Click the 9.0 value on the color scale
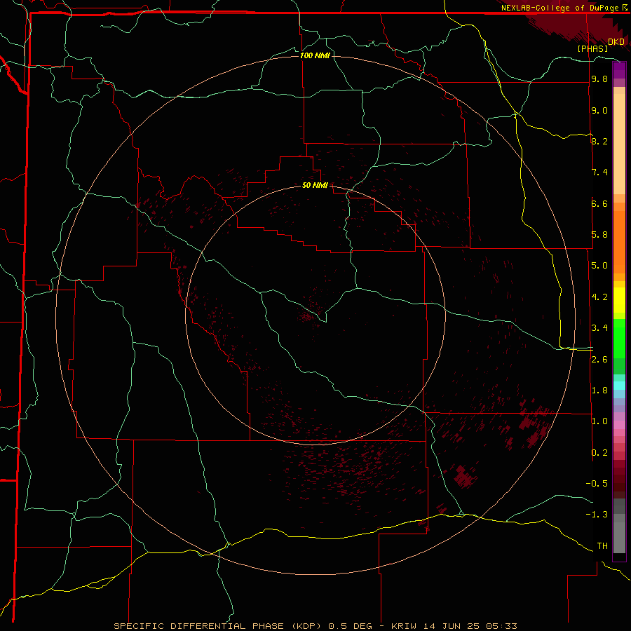Screen dimensions: 631x631 click(599, 110)
